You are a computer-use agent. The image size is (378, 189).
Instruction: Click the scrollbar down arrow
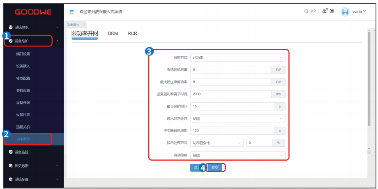tap(369, 149)
